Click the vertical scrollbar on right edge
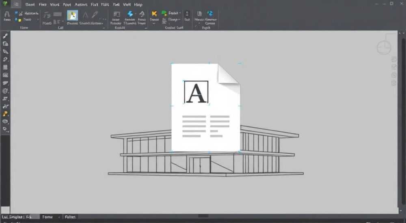The height and width of the screenshot is (223, 406). [403, 120]
